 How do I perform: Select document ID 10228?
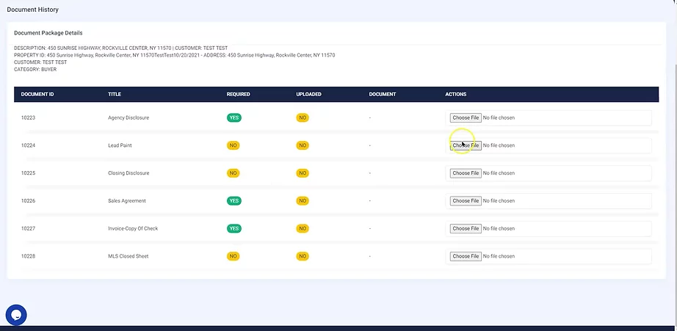pos(28,256)
